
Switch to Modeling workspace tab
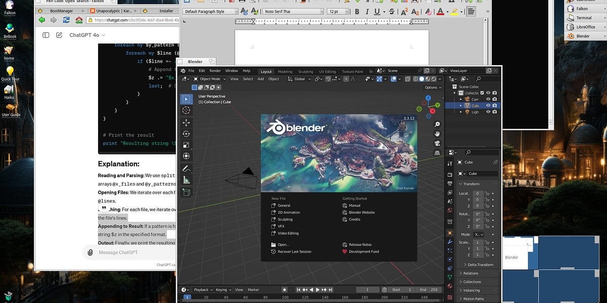pos(285,71)
